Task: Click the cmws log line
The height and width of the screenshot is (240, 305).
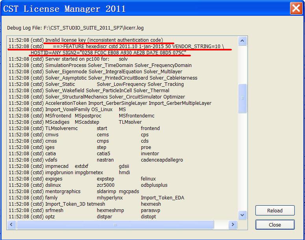Action: click(79, 135)
